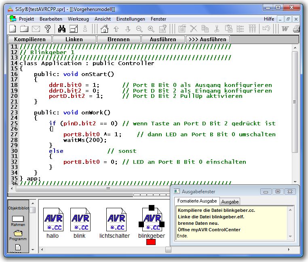Image resolution: width=308 pixels, height=262 pixels.
Task: Click the undo arrow icon
Action: 266,29
